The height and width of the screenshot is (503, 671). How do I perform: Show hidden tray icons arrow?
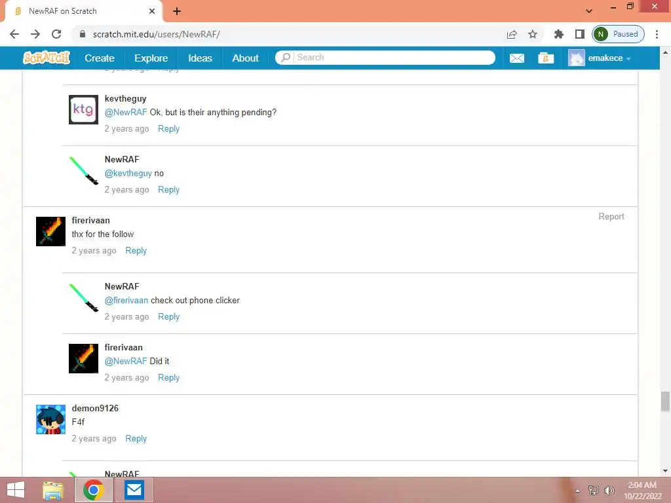(578, 491)
